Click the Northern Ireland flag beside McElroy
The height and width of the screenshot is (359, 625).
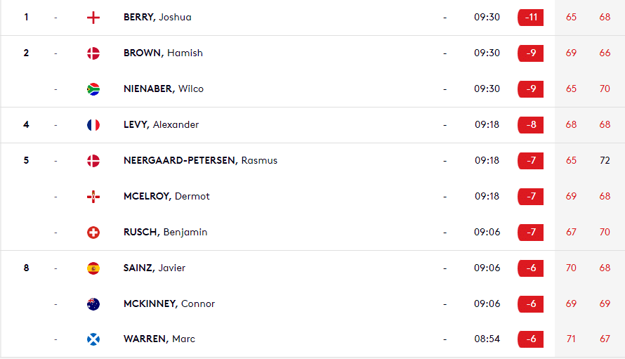(93, 197)
